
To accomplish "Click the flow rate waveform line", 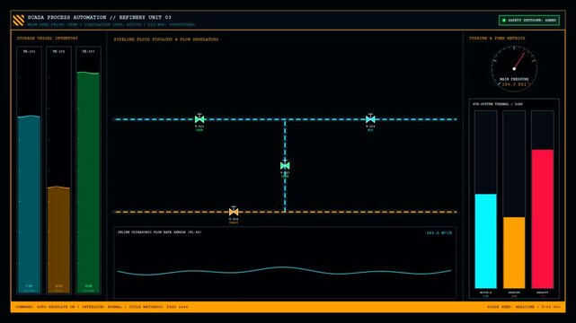I will click(x=285, y=271).
